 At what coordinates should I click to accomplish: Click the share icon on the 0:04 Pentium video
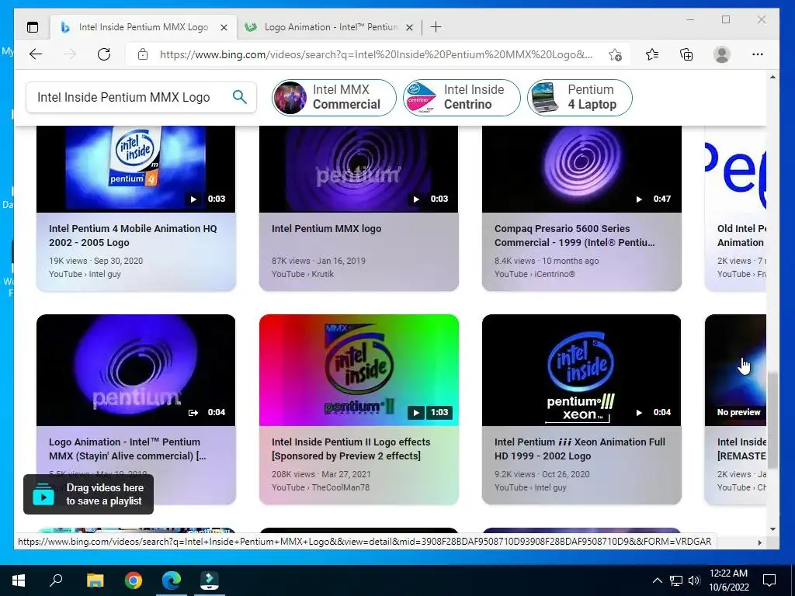click(x=193, y=413)
